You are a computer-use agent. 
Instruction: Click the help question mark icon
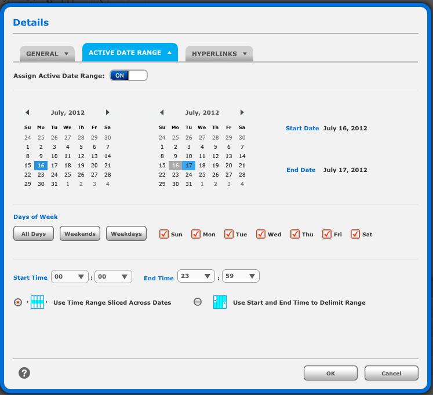point(24,373)
